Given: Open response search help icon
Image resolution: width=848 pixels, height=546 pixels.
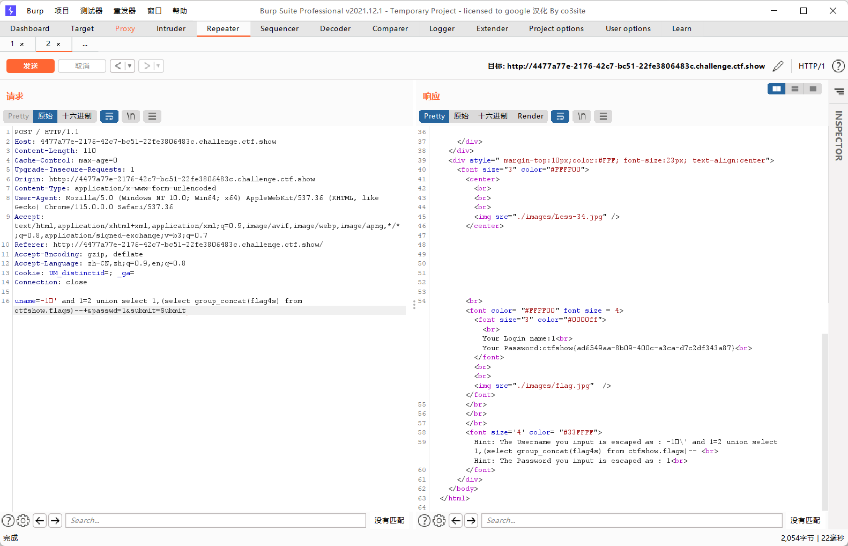Looking at the screenshot, I should click(x=424, y=520).
